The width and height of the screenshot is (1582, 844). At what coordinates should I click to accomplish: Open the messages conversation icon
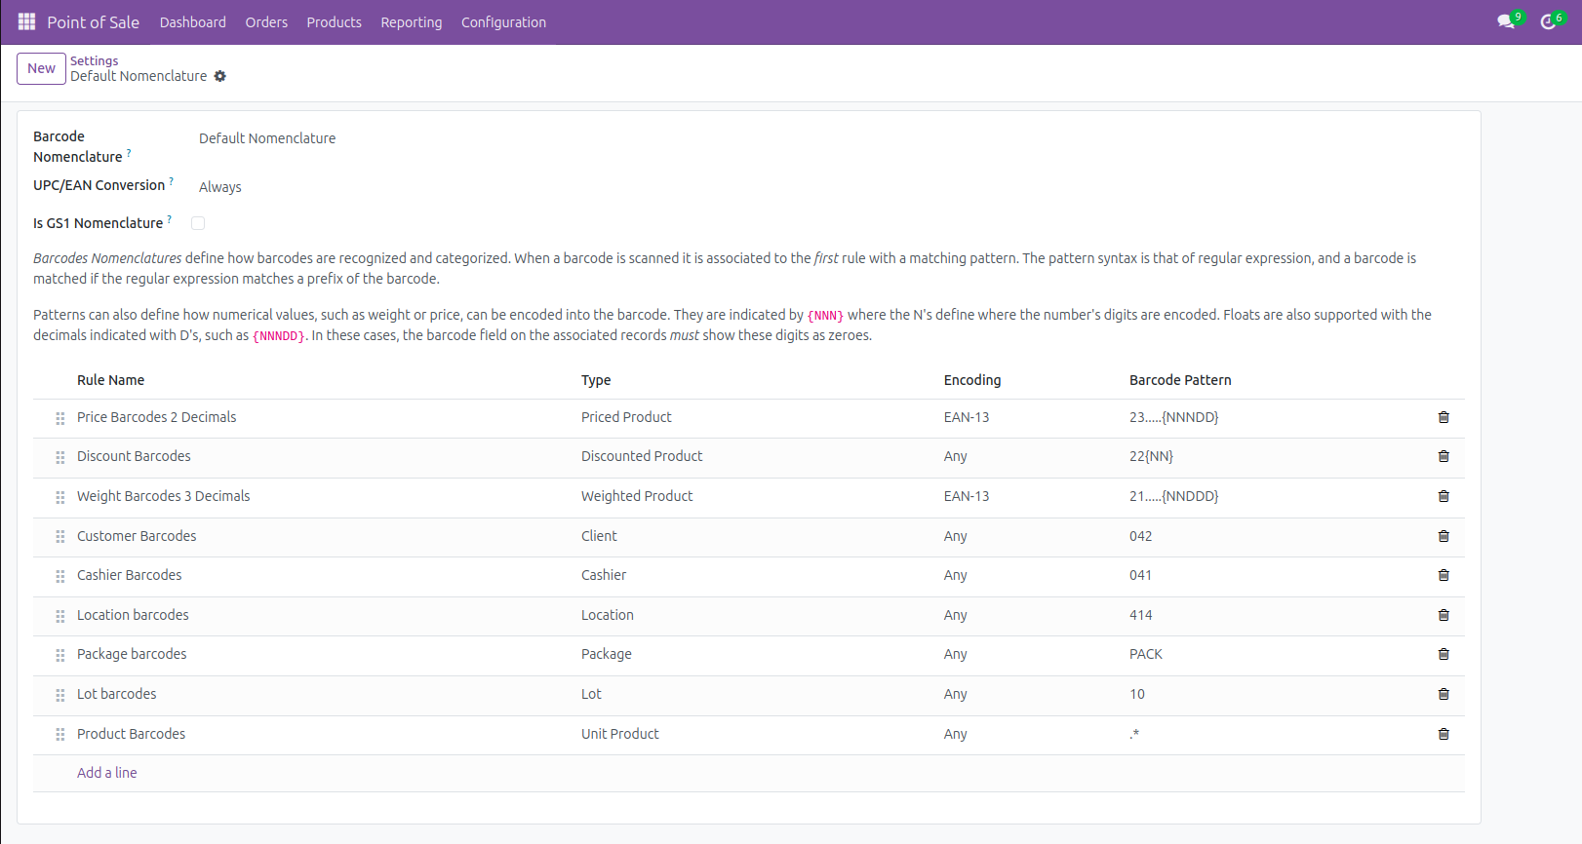1506,21
